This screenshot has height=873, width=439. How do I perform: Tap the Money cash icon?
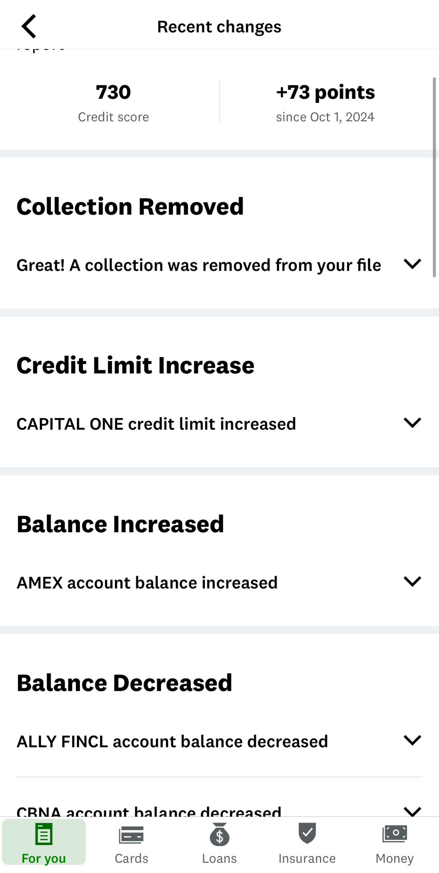395,834
